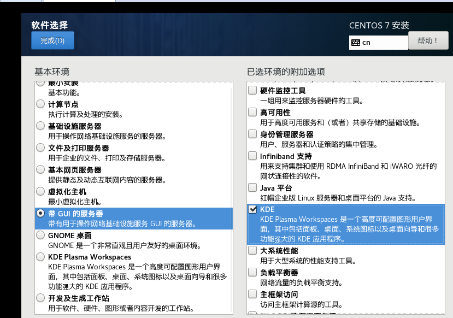Click description 提供静态及动态互联网内容的服务器。
453x318 pixels.
107,180
